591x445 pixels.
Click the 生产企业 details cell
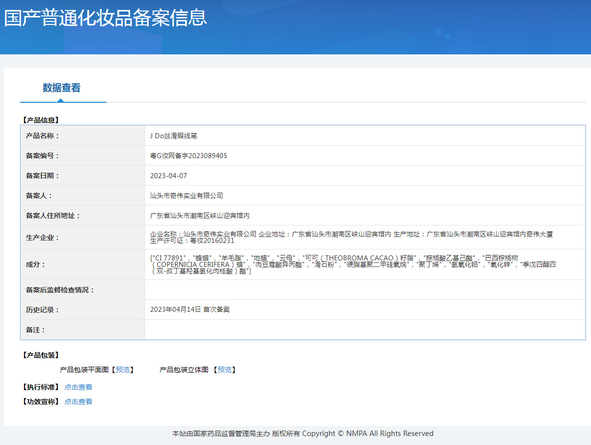click(x=351, y=237)
